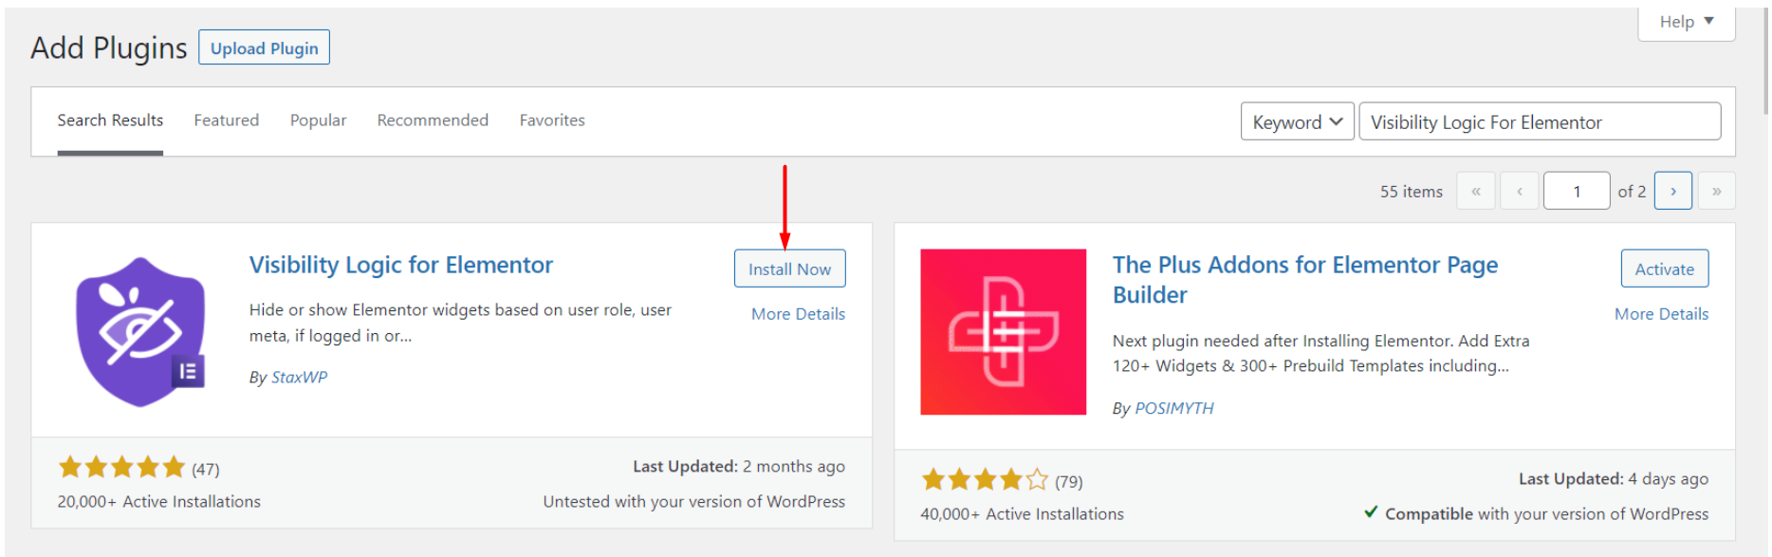Image resolution: width=1772 pixels, height=557 pixels.
Task: Switch to the Featured tab
Action: coord(226,121)
